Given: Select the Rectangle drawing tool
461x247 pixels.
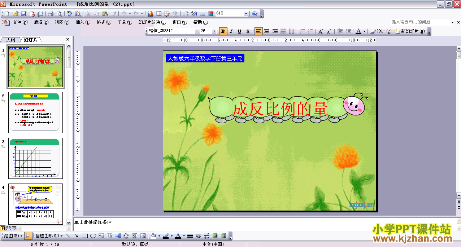Looking at the screenshot, I should pos(85,236).
